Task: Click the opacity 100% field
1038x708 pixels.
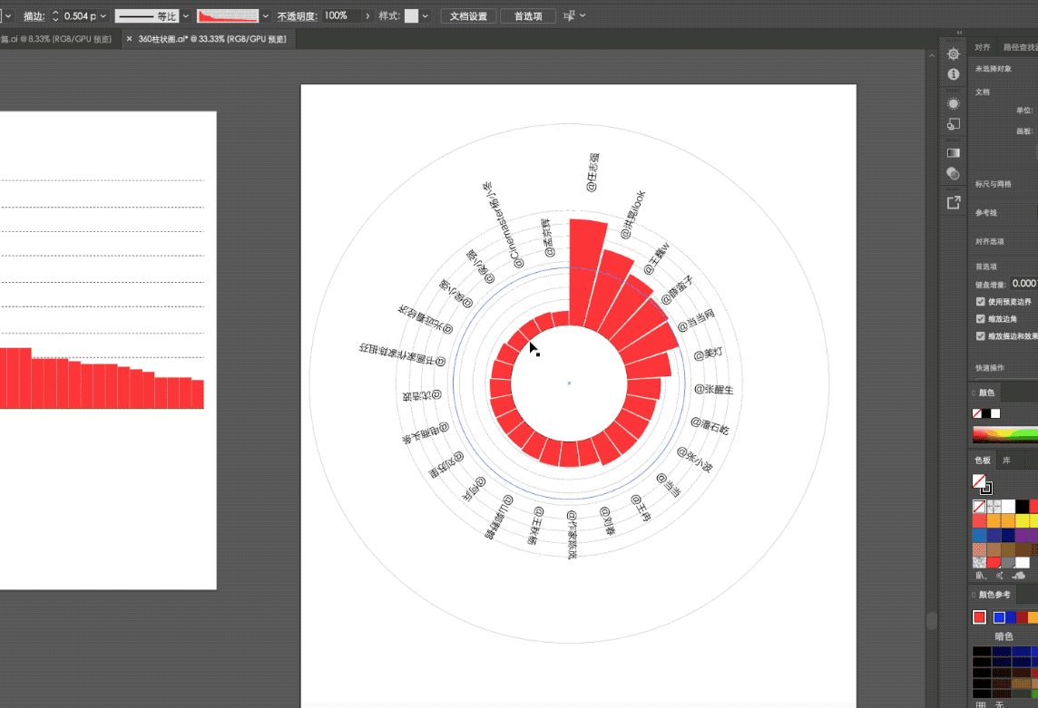Action: point(341,16)
